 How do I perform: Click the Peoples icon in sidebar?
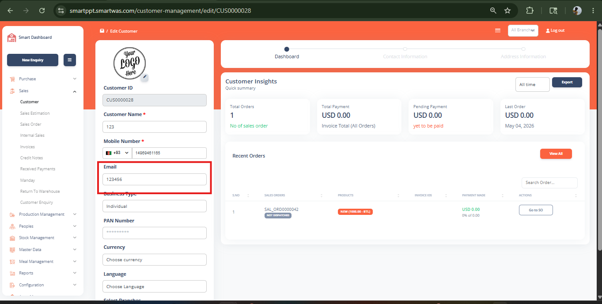(x=12, y=226)
